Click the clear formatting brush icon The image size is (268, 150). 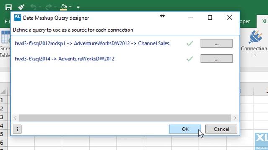tap(21, 7)
